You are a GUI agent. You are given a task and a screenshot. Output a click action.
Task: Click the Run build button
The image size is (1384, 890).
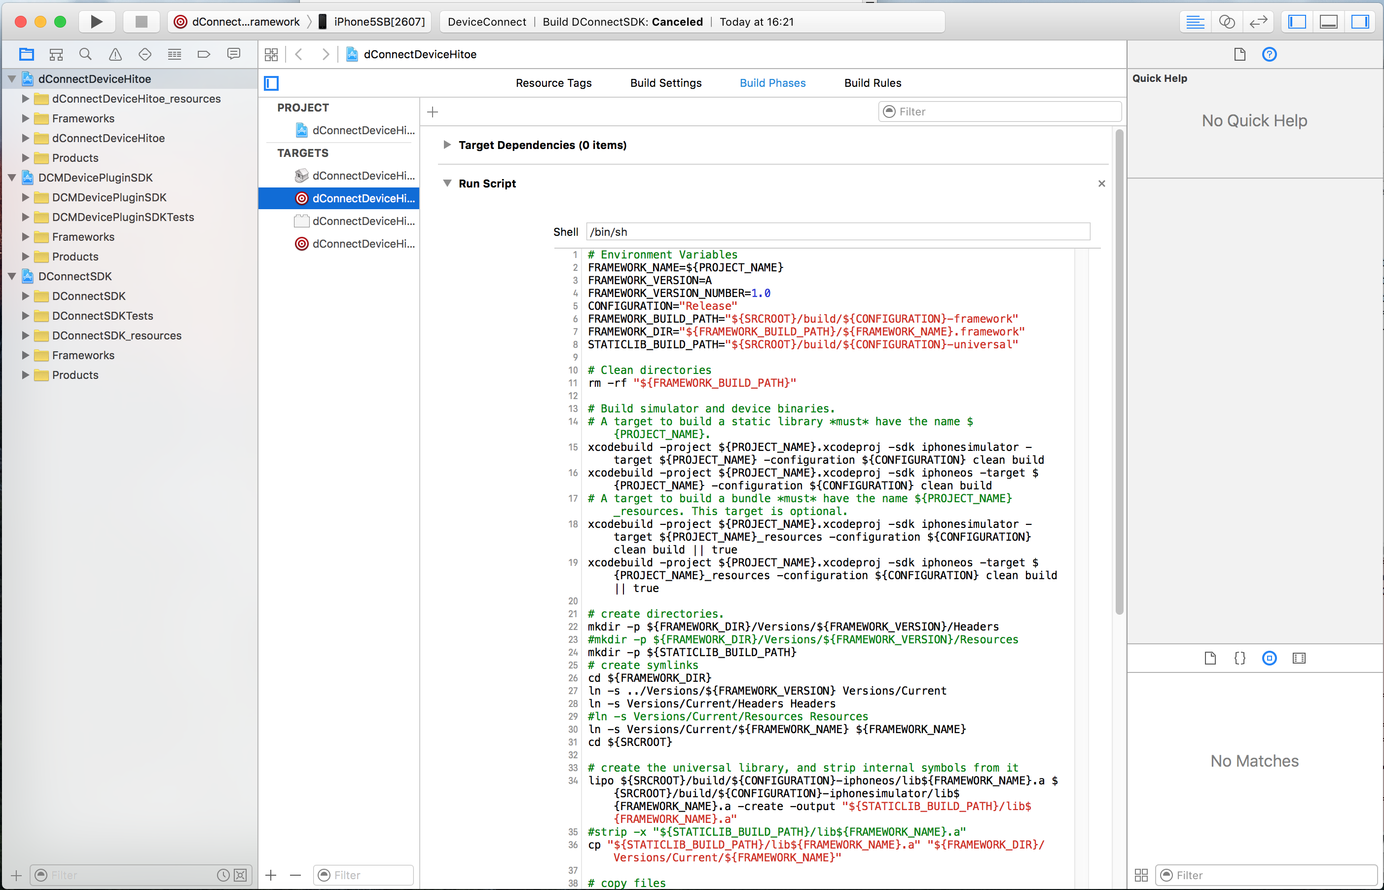coord(97,22)
